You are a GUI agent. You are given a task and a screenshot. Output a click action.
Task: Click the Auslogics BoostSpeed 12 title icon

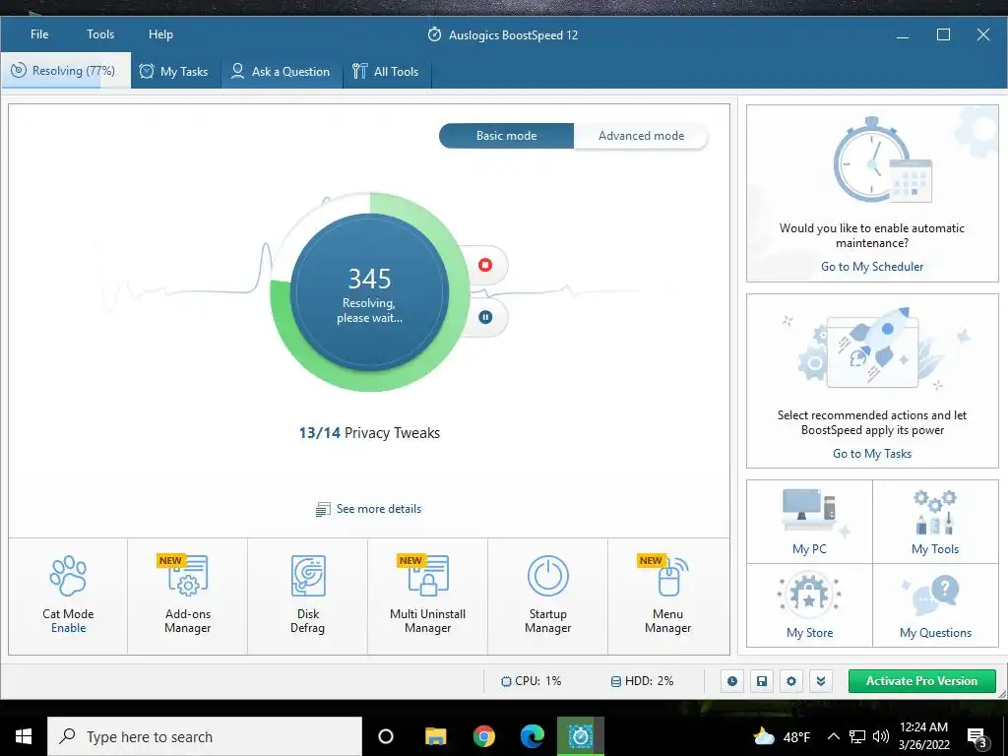(434, 34)
